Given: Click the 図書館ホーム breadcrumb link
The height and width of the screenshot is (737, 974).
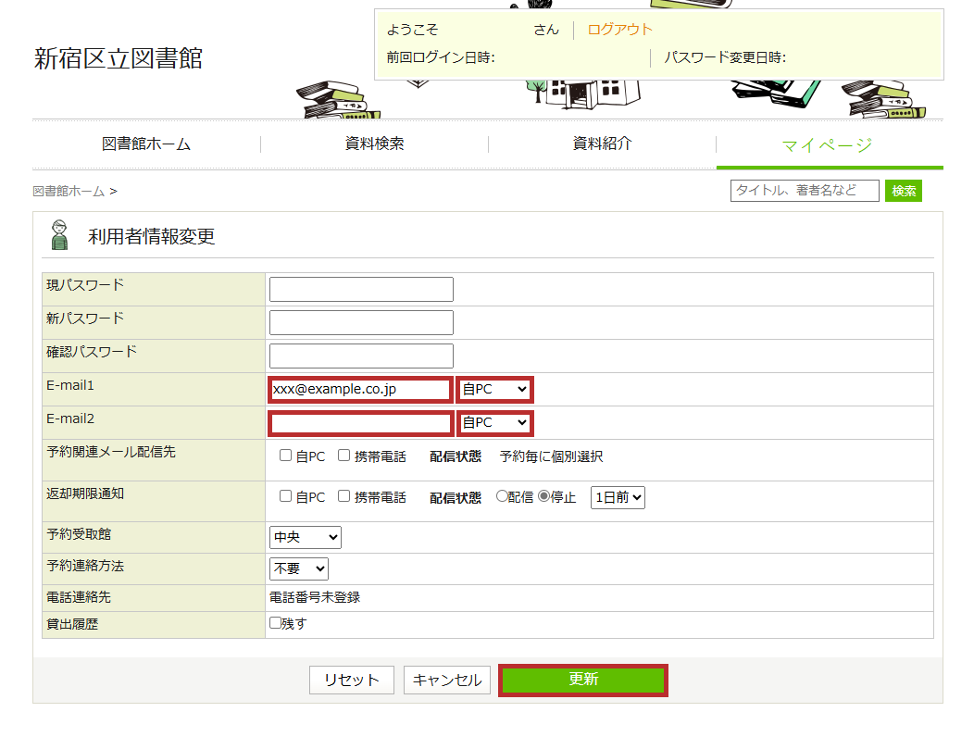Looking at the screenshot, I should tap(69, 192).
